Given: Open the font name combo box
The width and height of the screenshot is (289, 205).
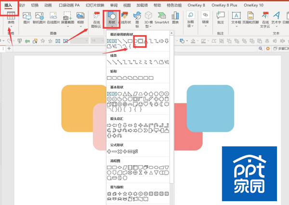Looking at the screenshot, I should (79, 41).
